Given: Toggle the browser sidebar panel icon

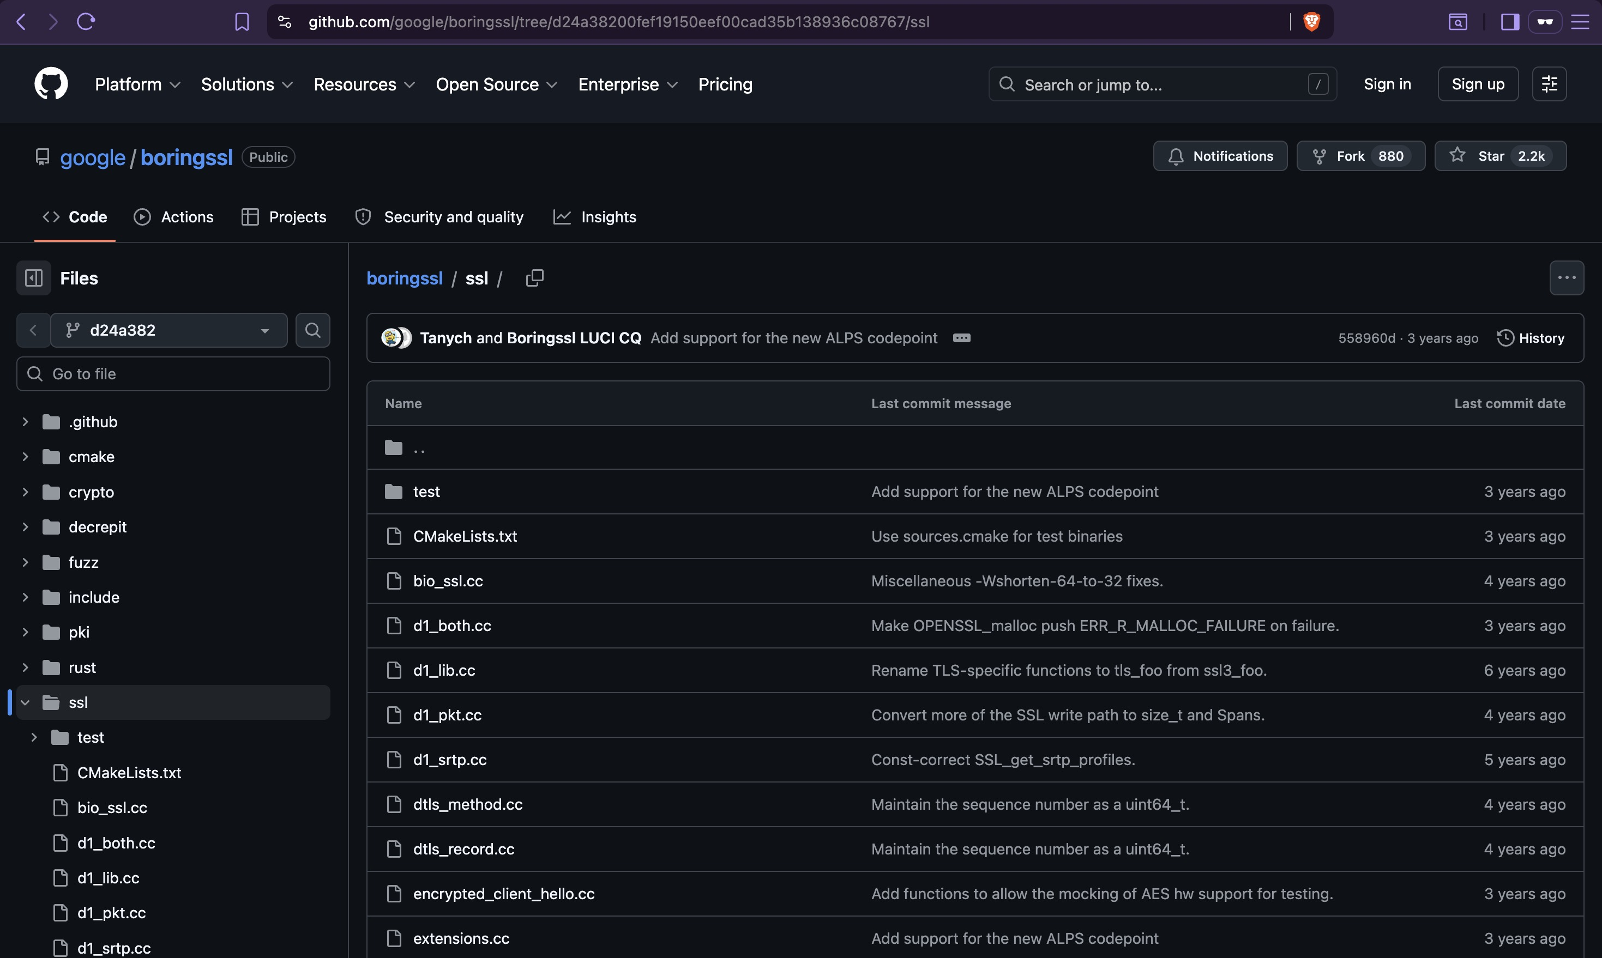Looking at the screenshot, I should pyautogui.click(x=1510, y=22).
